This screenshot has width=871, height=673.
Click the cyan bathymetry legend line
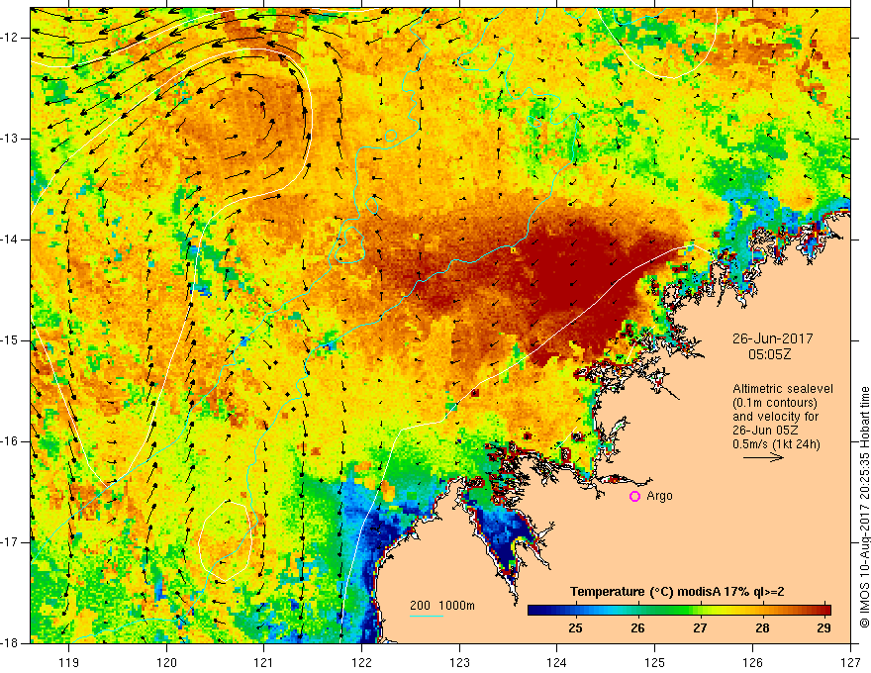(x=427, y=616)
